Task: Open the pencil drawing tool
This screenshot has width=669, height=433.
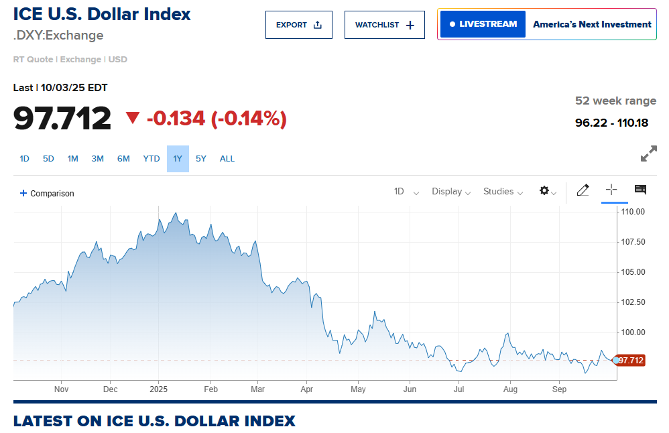Action: coord(583,190)
